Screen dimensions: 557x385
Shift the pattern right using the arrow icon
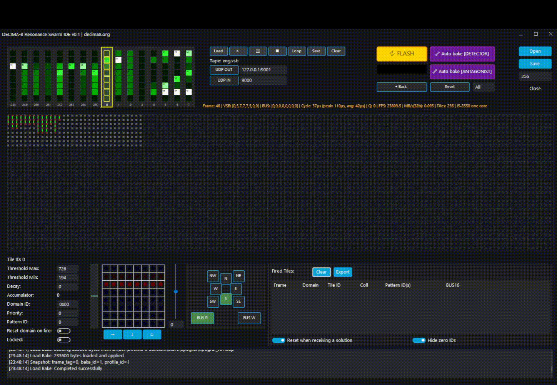113,335
